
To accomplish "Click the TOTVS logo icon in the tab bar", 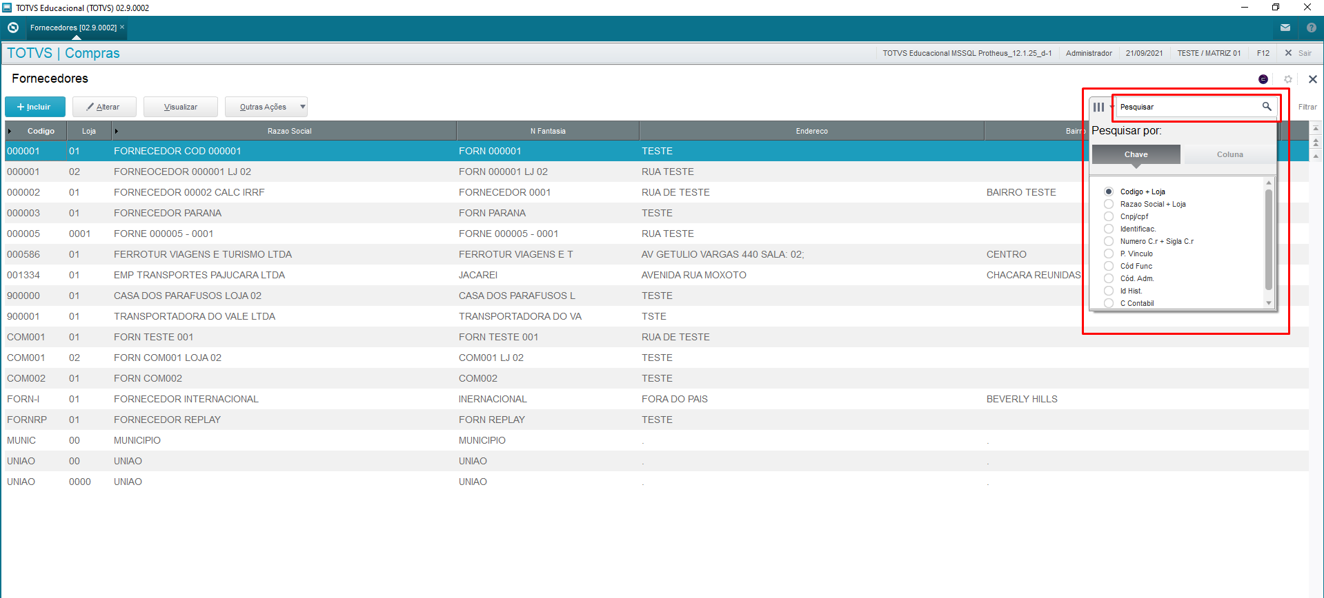I will click(13, 28).
